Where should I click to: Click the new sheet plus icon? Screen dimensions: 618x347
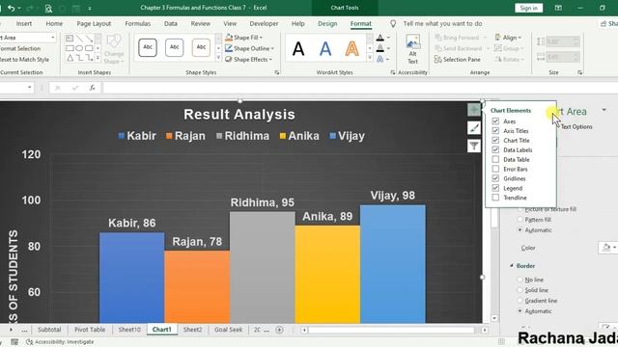tap(279, 330)
